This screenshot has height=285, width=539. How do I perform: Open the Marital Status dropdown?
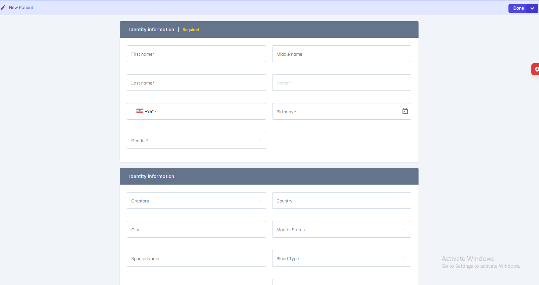[x=342, y=229]
